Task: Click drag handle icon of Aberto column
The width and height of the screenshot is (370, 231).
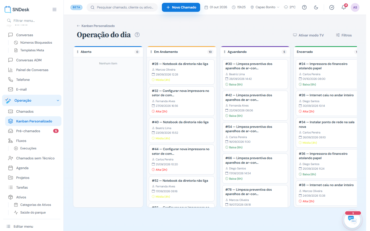Action: 78,52
